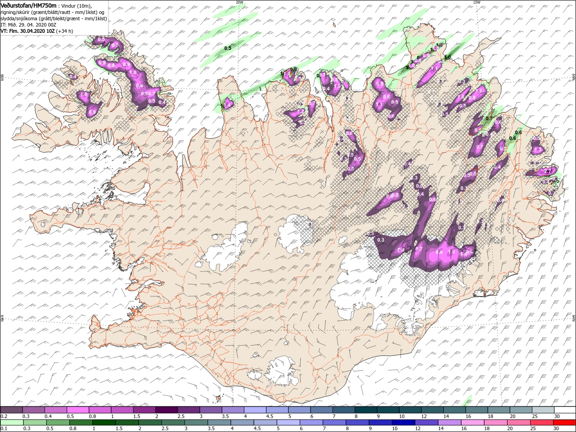Click the light grey top-row swatch between 25 and 30

tap(543, 410)
